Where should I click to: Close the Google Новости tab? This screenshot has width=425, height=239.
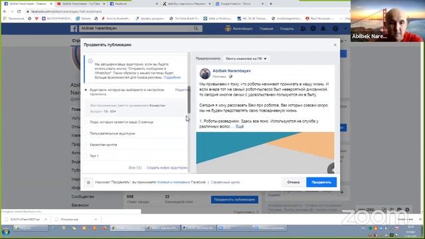pos(262,4)
